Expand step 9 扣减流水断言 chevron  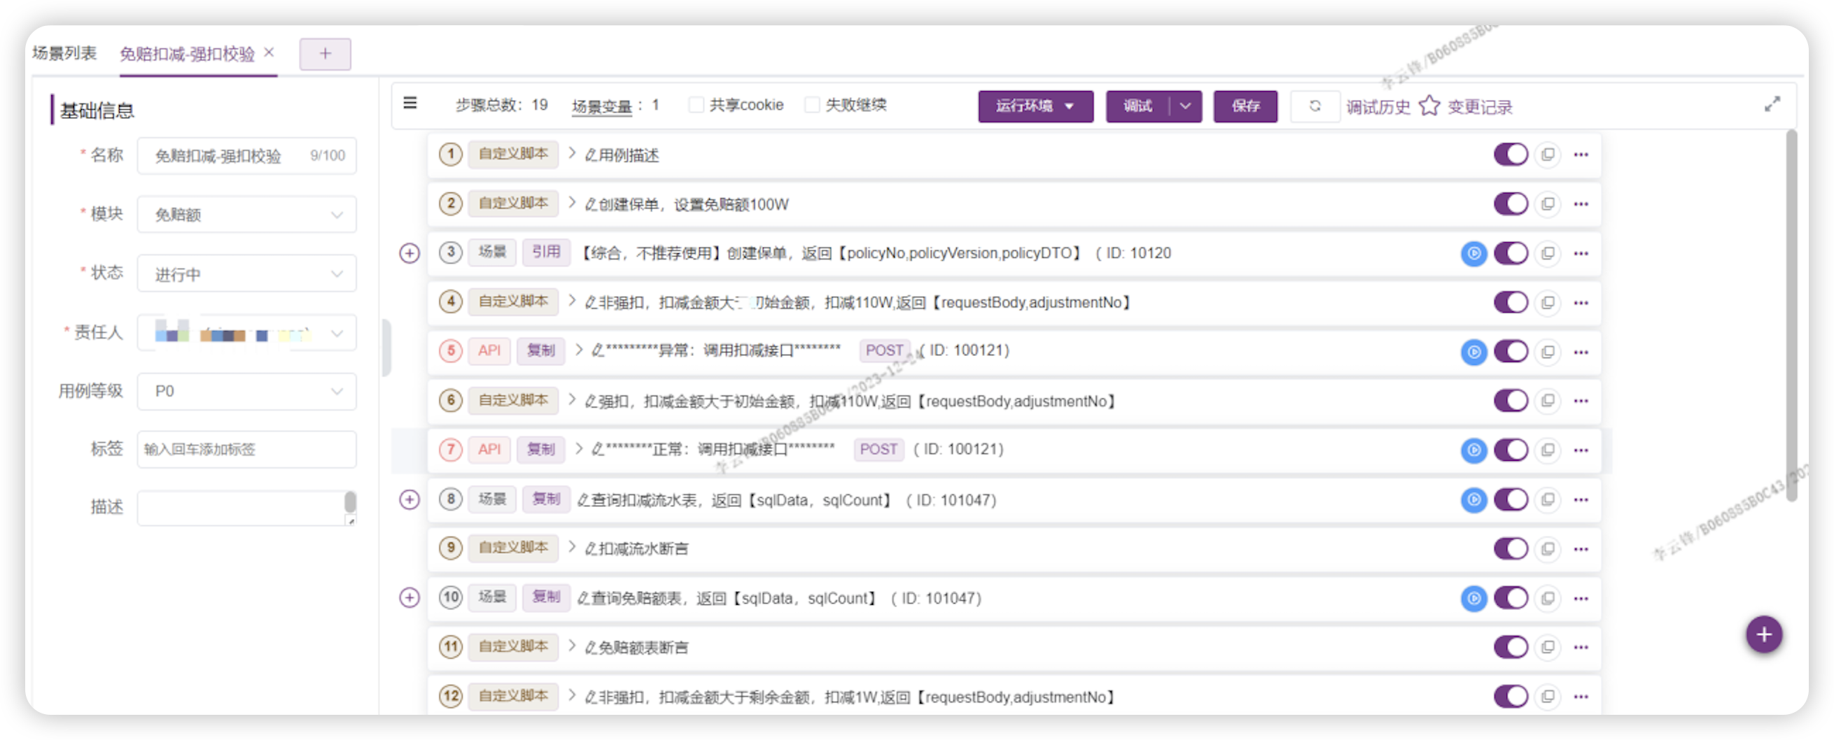[572, 547]
